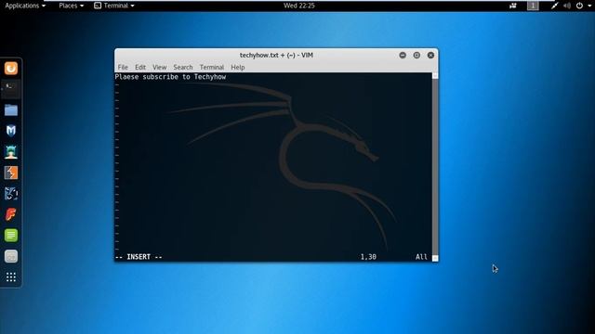Click the '-- INSERT --' status text
Image resolution: width=595 pixels, height=334 pixels.
tap(139, 257)
